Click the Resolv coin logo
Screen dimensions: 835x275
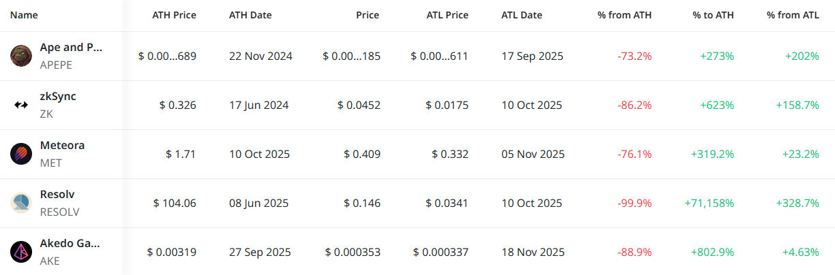(21, 203)
